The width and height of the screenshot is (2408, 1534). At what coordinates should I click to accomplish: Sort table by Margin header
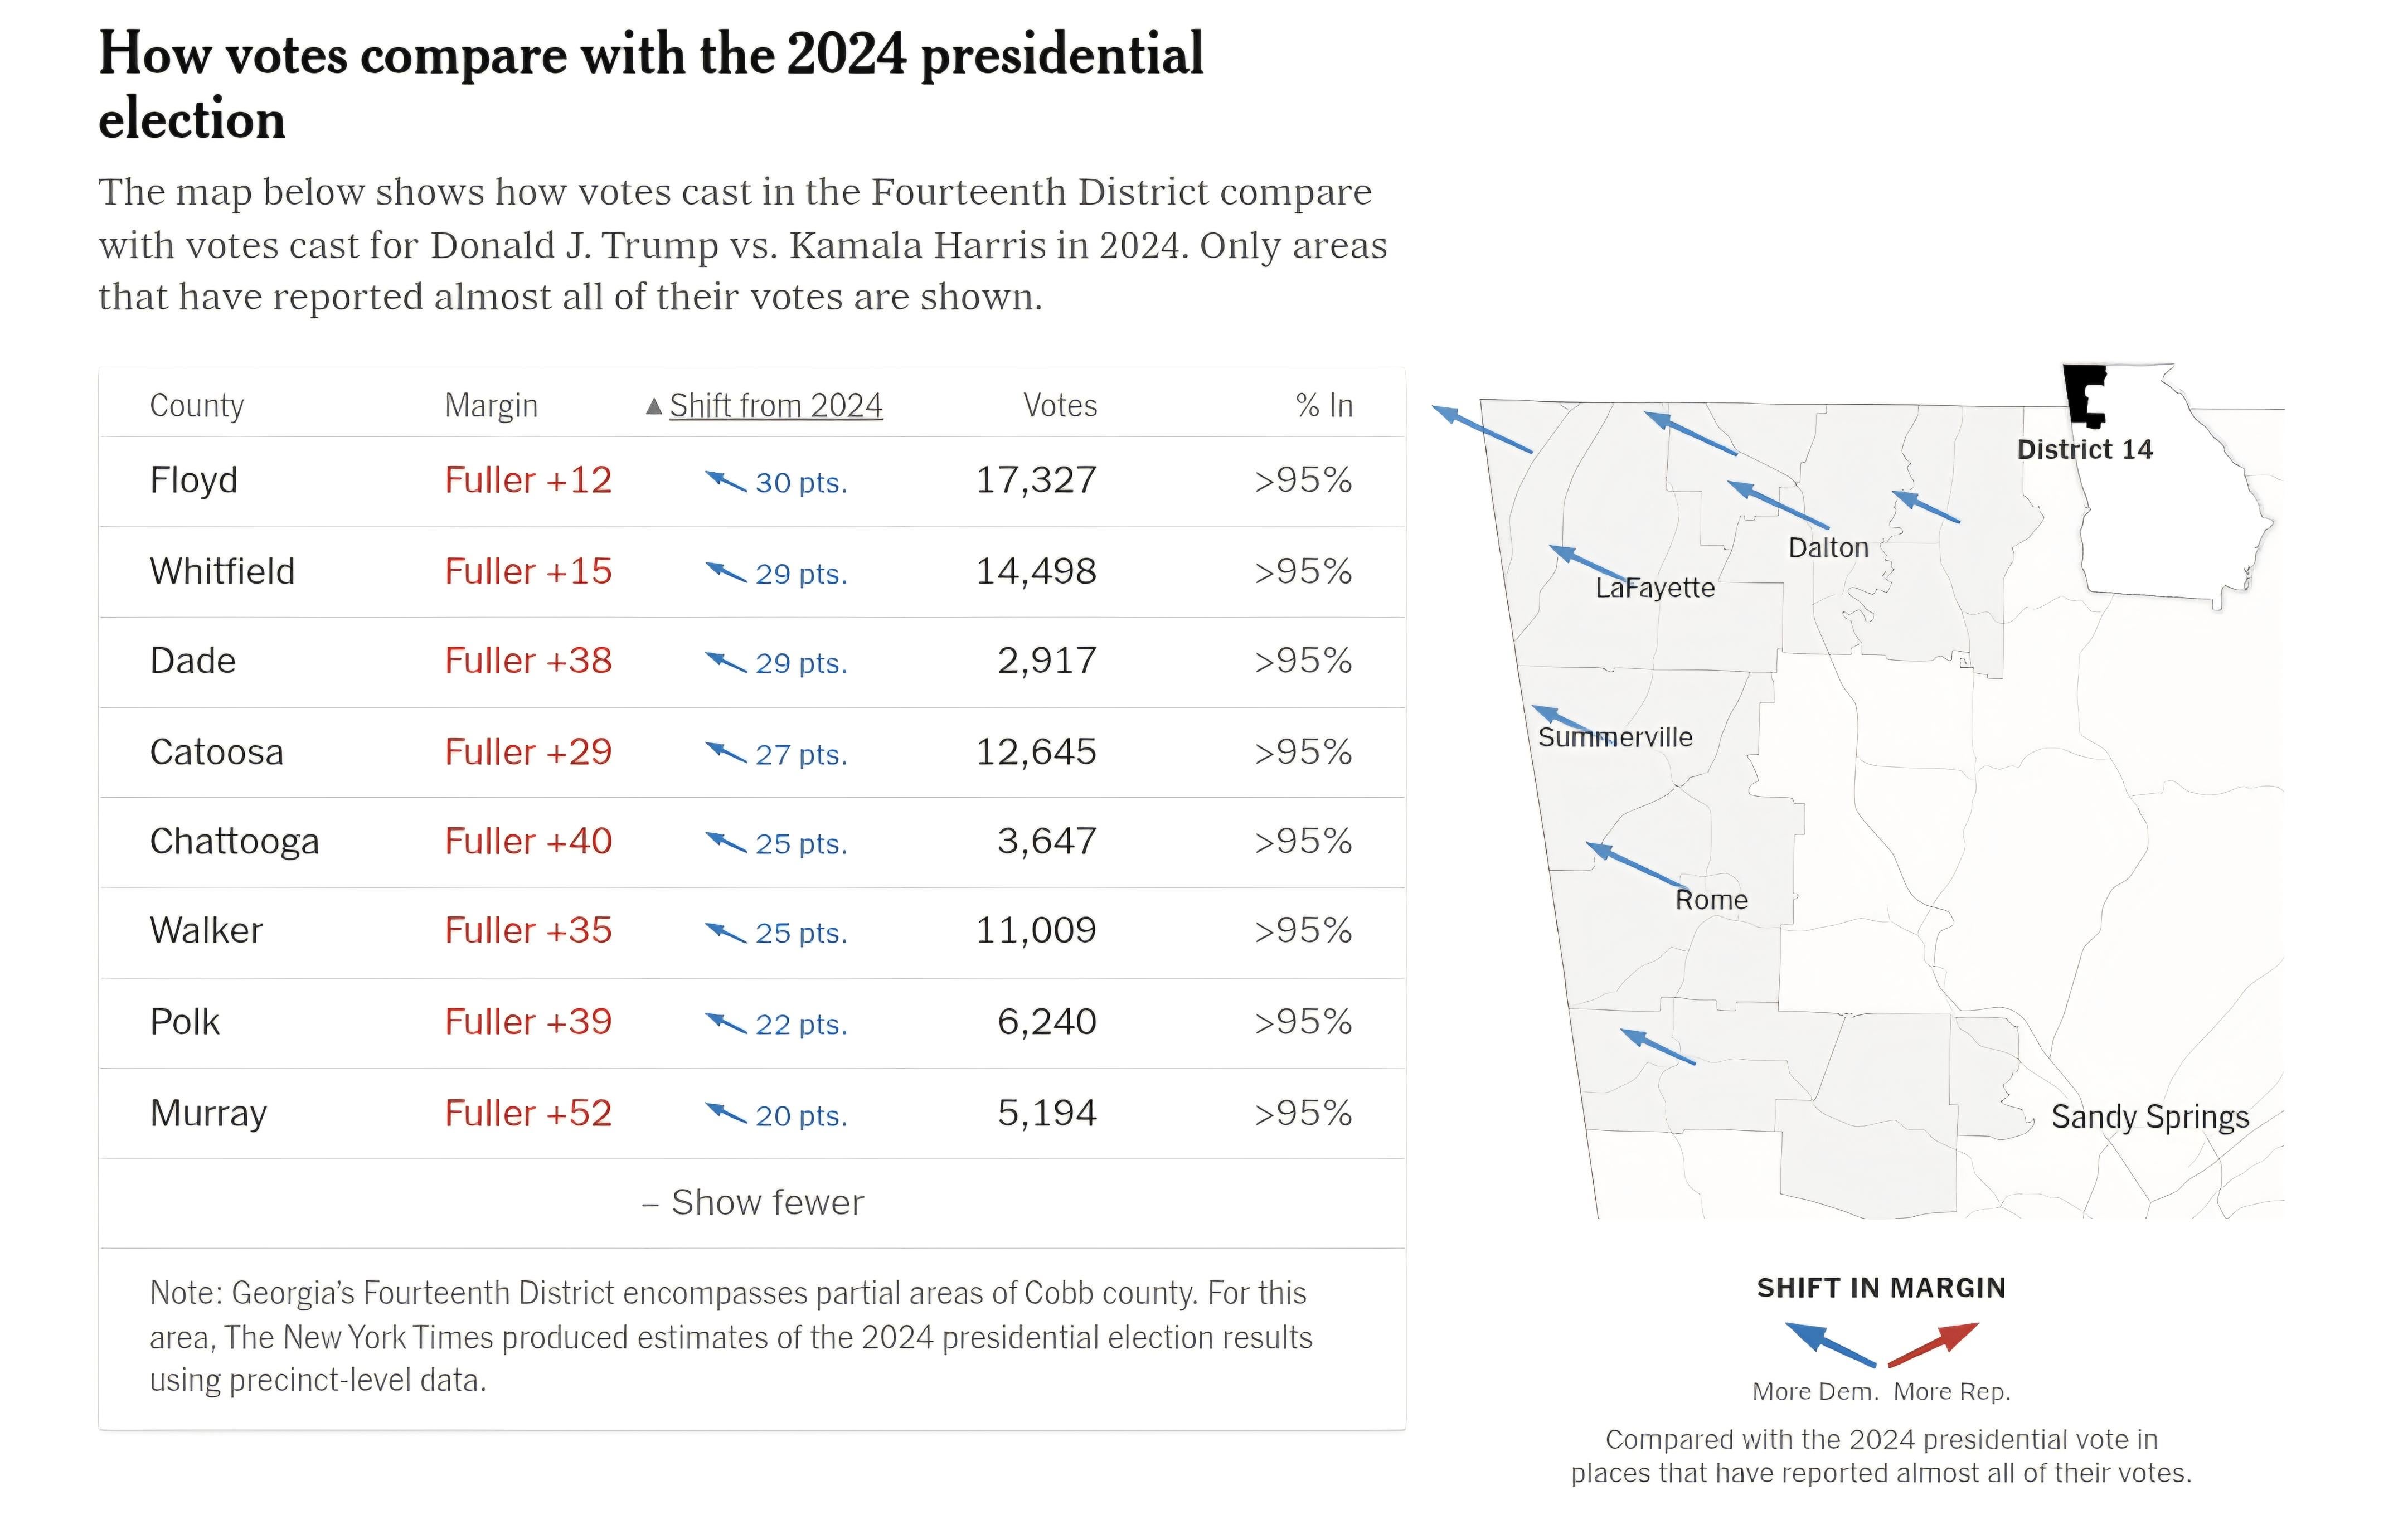(491, 406)
